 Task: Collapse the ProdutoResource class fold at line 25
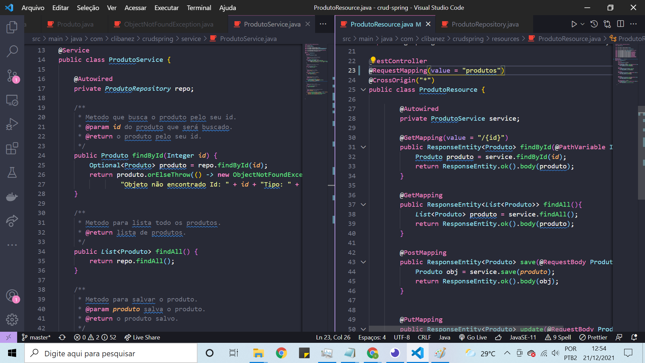[363, 90]
